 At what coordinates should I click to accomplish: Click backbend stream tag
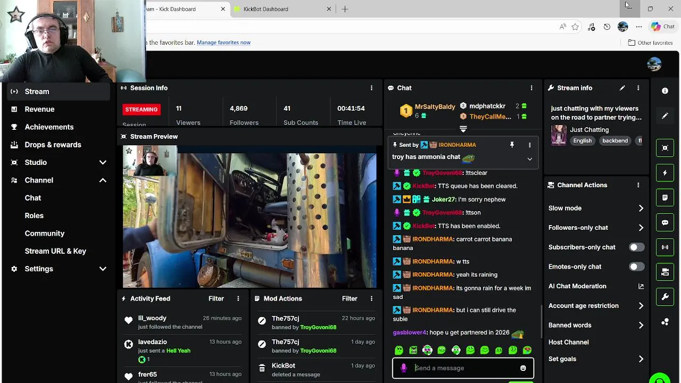(x=615, y=140)
